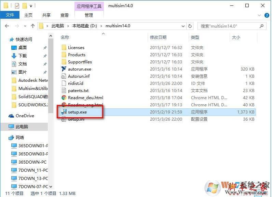Unpin 下载 using its pin icon
The height and width of the screenshot is (197, 272).
pyautogui.click(x=45, y=56)
